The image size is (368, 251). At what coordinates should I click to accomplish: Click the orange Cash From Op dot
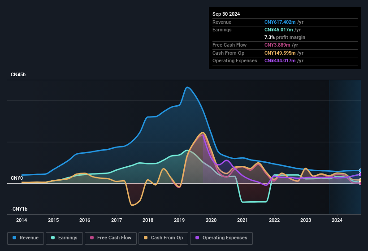[x=146, y=238]
